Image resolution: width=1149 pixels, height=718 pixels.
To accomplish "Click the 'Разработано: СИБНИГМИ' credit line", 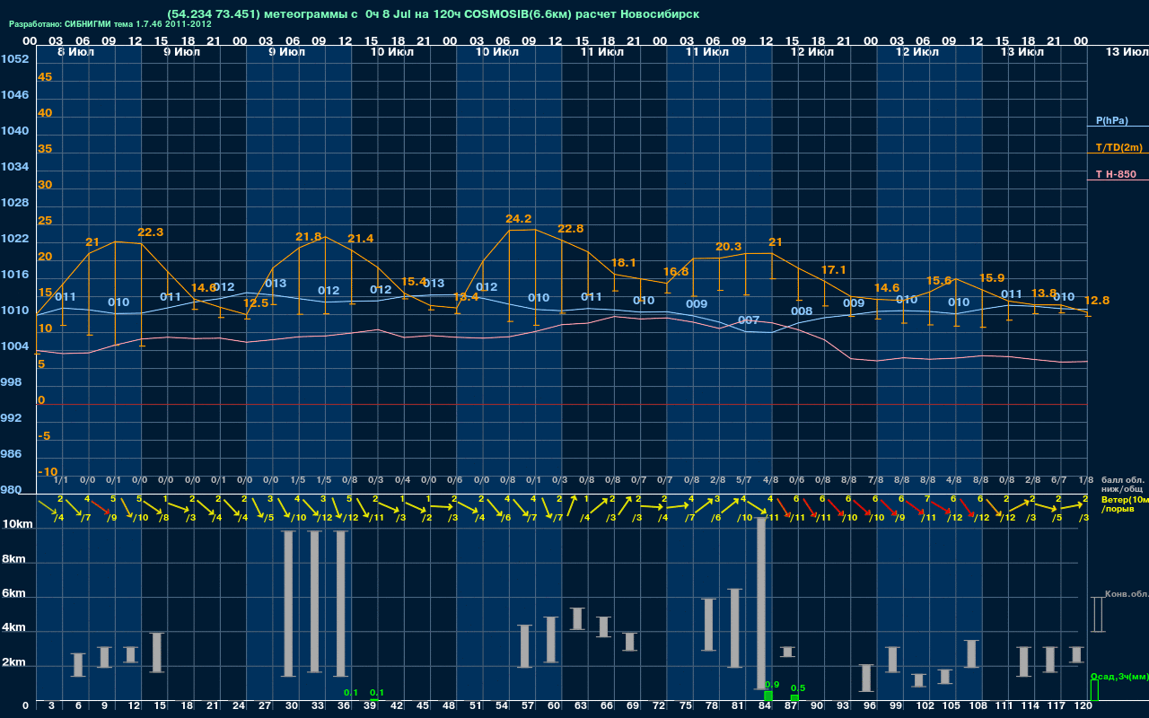I will tap(110, 24).
